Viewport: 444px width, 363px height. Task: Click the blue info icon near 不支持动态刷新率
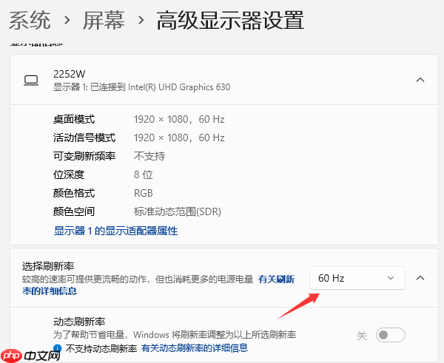click(58, 348)
